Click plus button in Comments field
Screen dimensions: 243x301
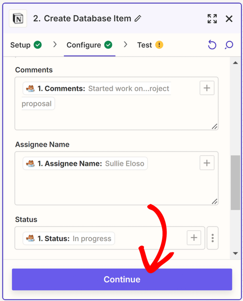pos(207,88)
